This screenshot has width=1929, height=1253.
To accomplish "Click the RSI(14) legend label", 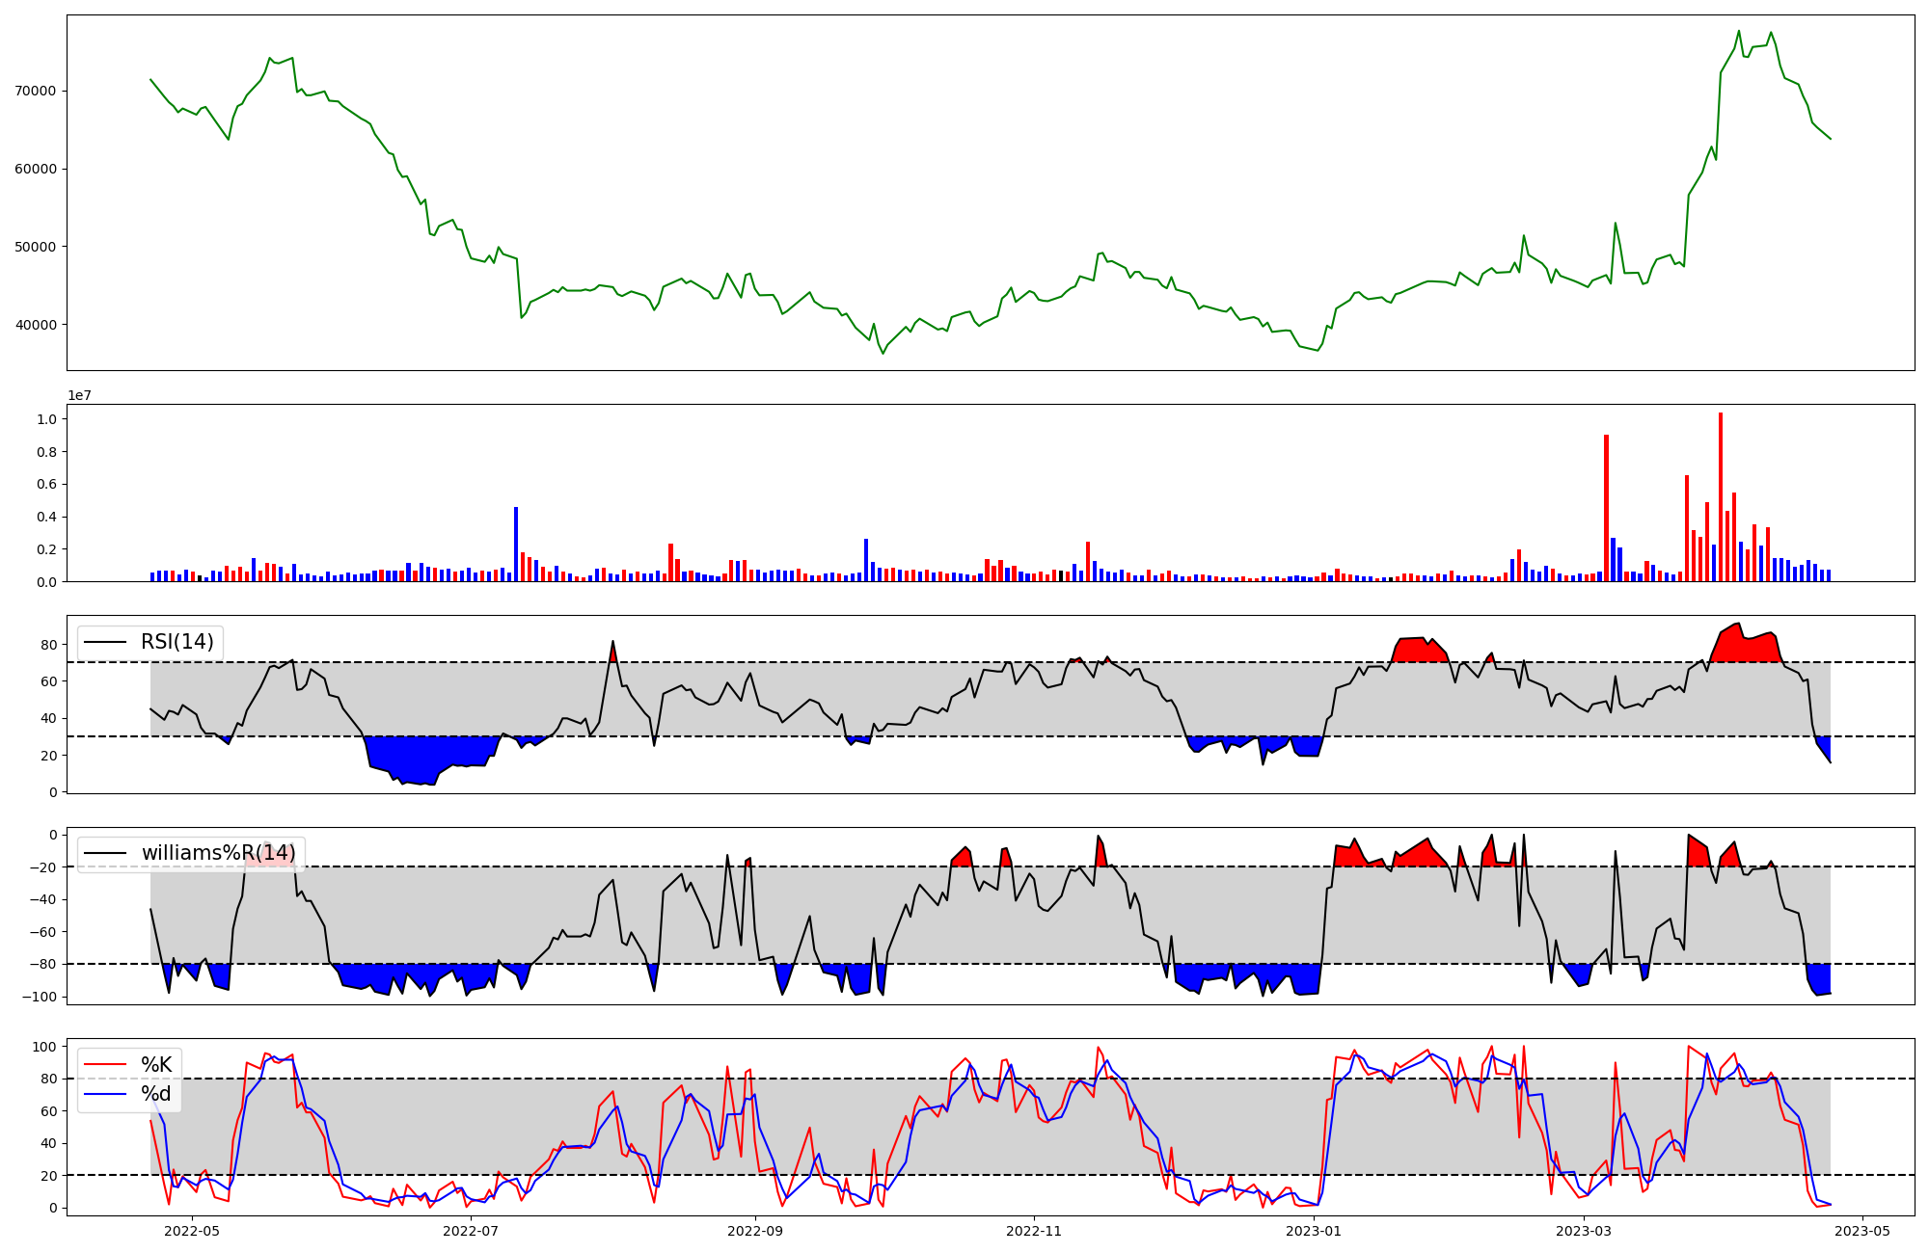I will point(177,642).
